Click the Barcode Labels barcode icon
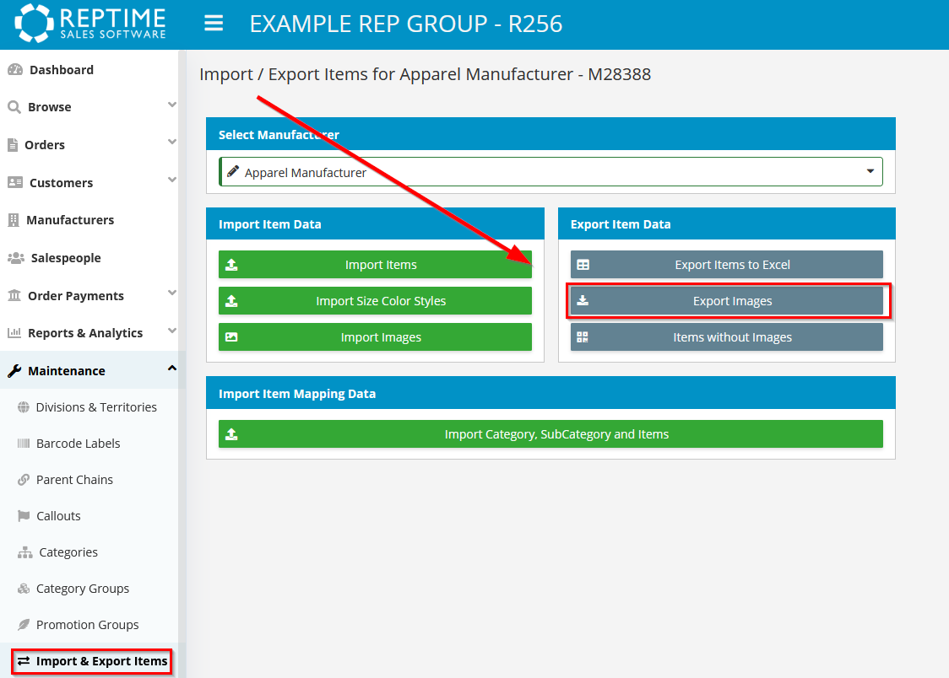949x678 pixels. tap(24, 444)
